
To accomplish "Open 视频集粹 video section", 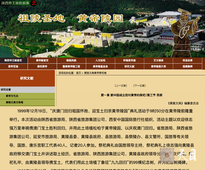I will pos(188,66).
